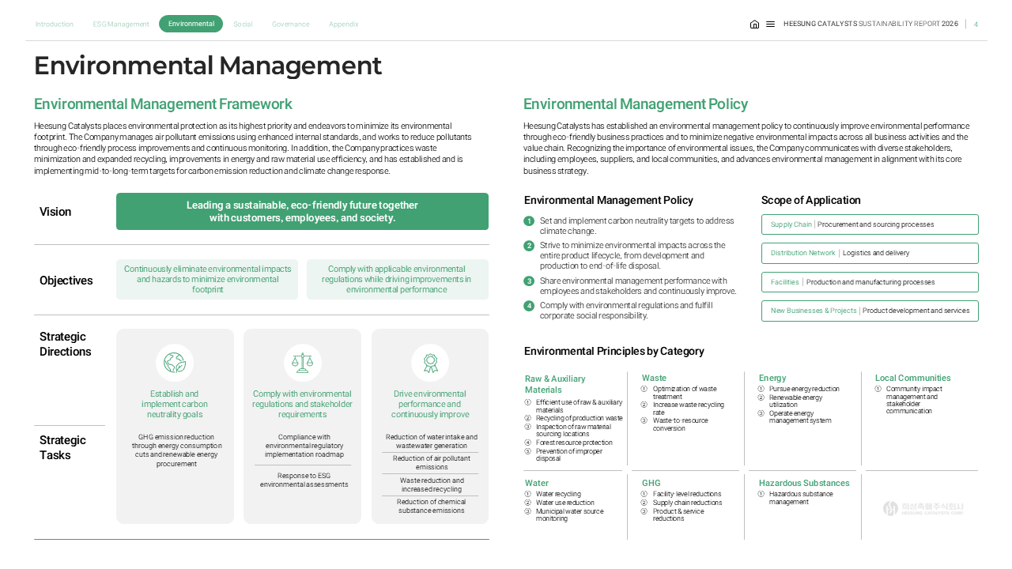Select the Supply Chain scope box
This screenshot has height=569, width=1012.
point(870,224)
